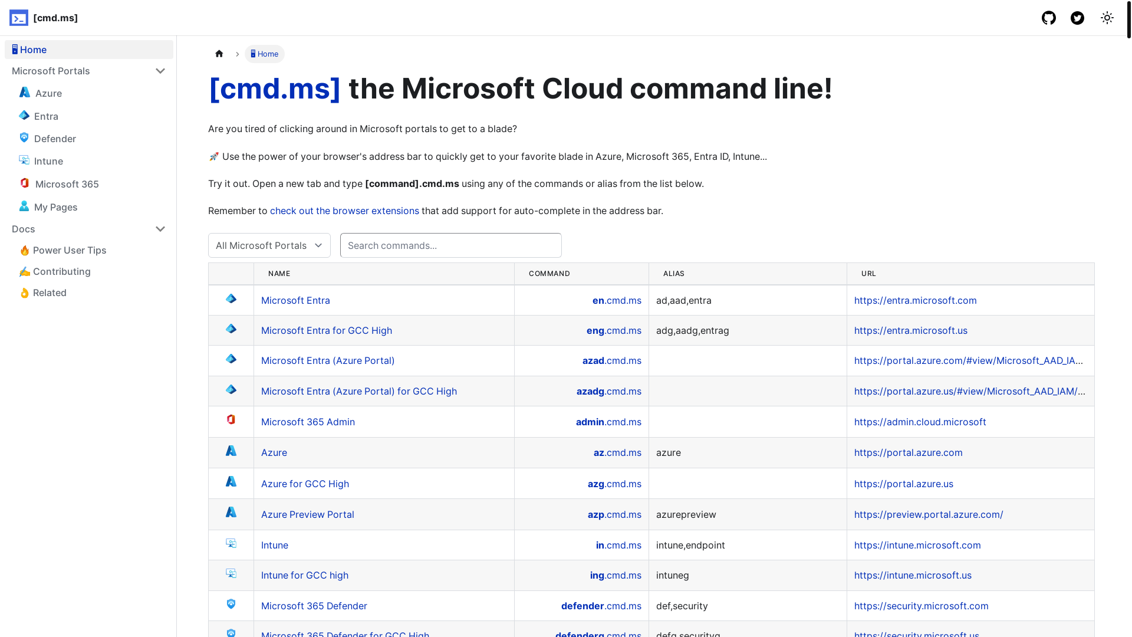The width and height of the screenshot is (1132, 637).
Task: Open Contributing doc page
Action: coord(62,271)
